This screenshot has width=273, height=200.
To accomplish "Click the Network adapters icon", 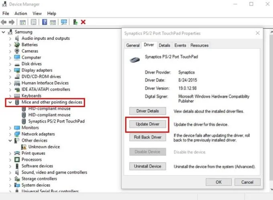I will pos(17,134).
